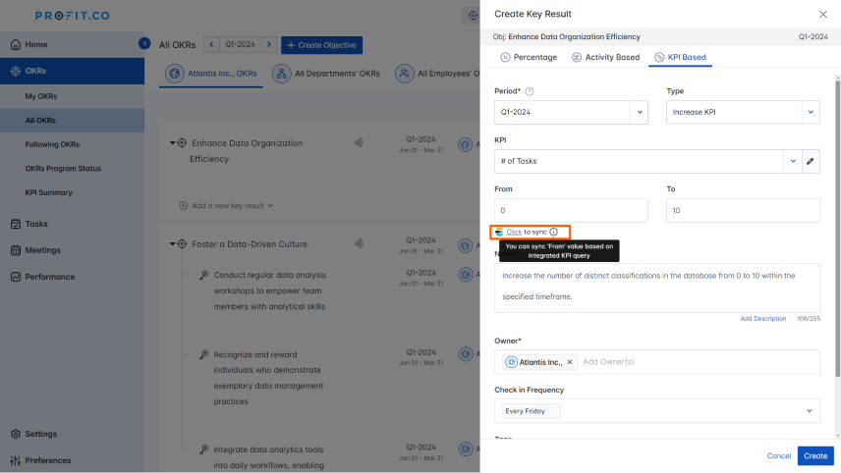Click the Q1-2024 period selector

click(240, 44)
